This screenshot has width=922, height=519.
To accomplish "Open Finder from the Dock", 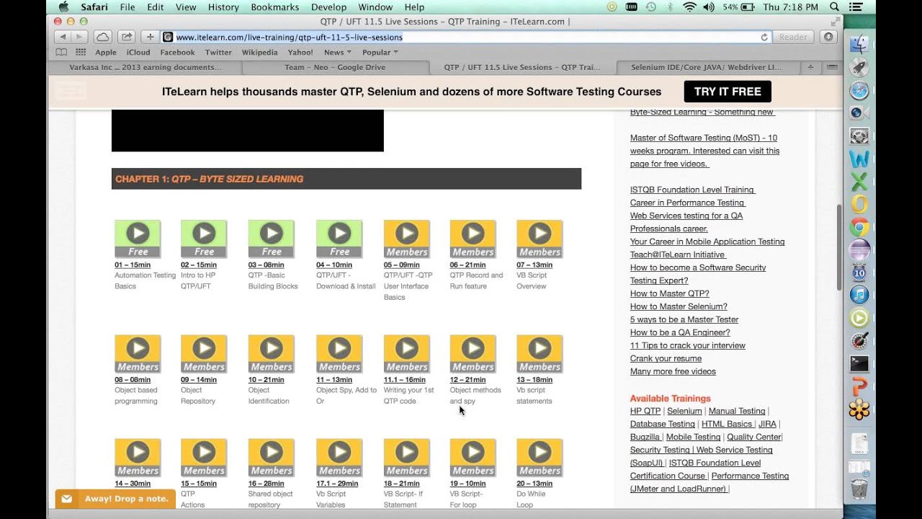I will point(859,45).
